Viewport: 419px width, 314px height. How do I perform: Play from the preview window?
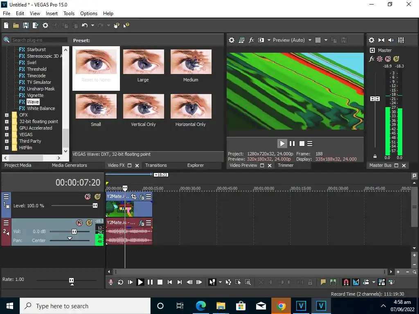pyautogui.click(x=282, y=144)
